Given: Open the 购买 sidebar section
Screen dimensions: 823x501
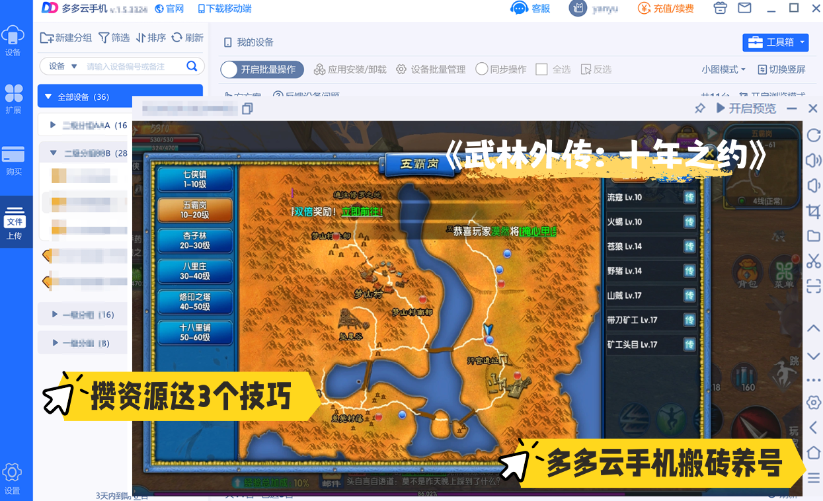Looking at the screenshot, I should point(13,161).
